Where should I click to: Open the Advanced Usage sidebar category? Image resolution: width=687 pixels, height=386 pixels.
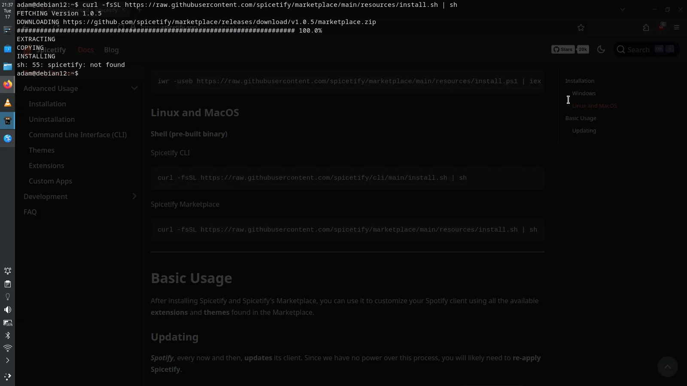click(x=51, y=88)
